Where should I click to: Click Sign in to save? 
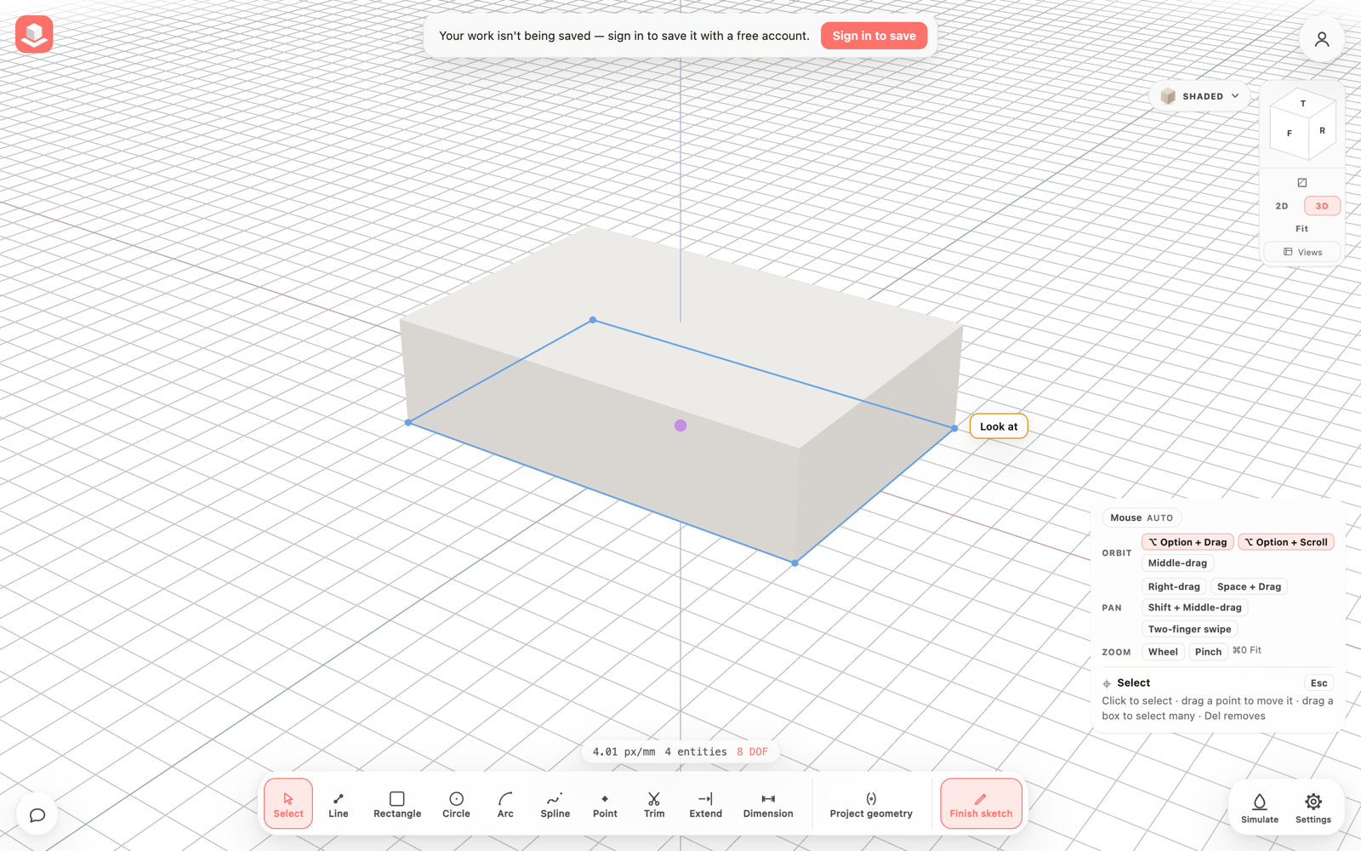click(874, 36)
